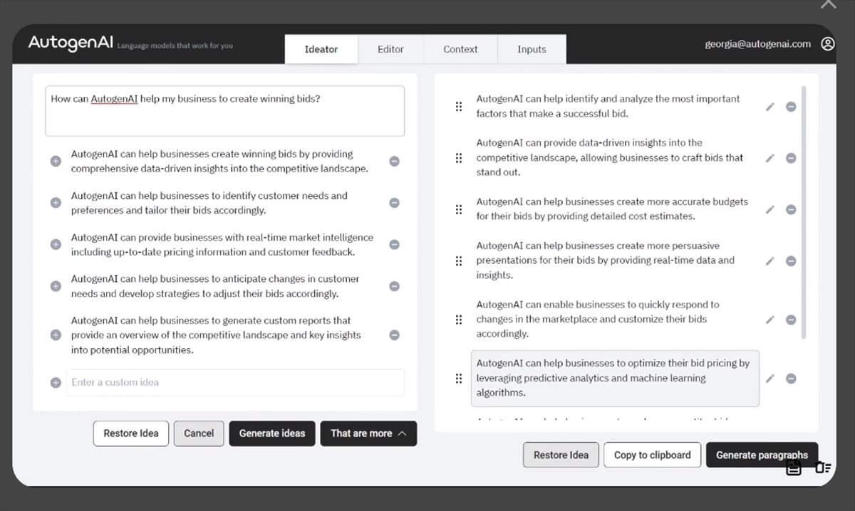This screenshot has width=855, height=511.
Task: Add the idea about anticipating customer changes
Action: 56,286
